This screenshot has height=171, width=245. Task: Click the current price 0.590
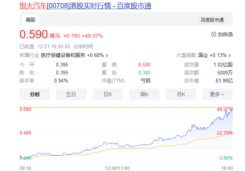click(x=34, y=35)
